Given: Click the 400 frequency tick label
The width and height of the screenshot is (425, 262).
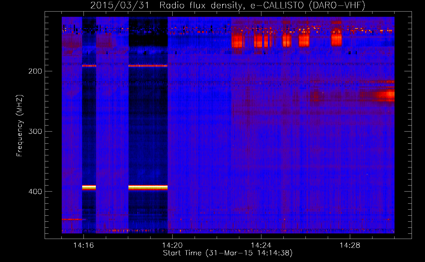Looking at the screenshot, I should (x=35, y=192).
